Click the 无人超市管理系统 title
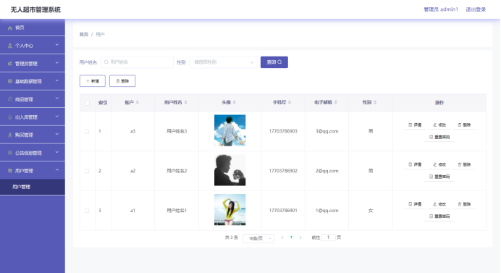Viewport: 501px width, 273px height. click(x=35, y=10)
